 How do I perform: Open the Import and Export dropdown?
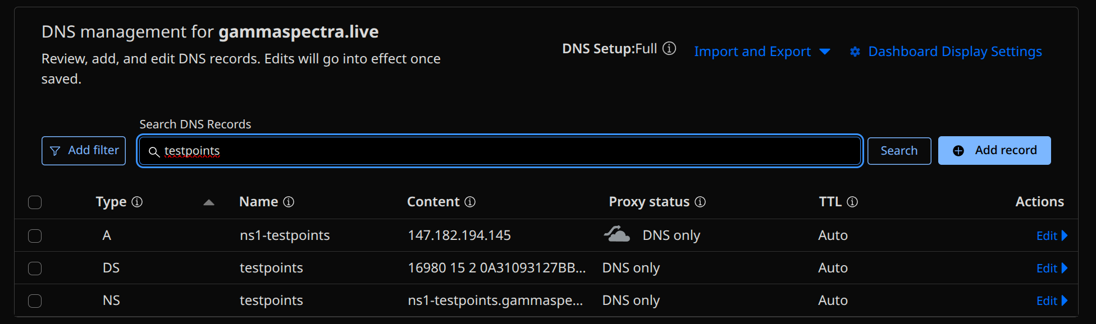(761, 52)
